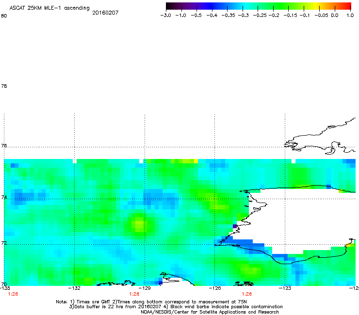Click the longitude label -135
359x315 pixels.
pyautogui.click(x=5, y=288)
